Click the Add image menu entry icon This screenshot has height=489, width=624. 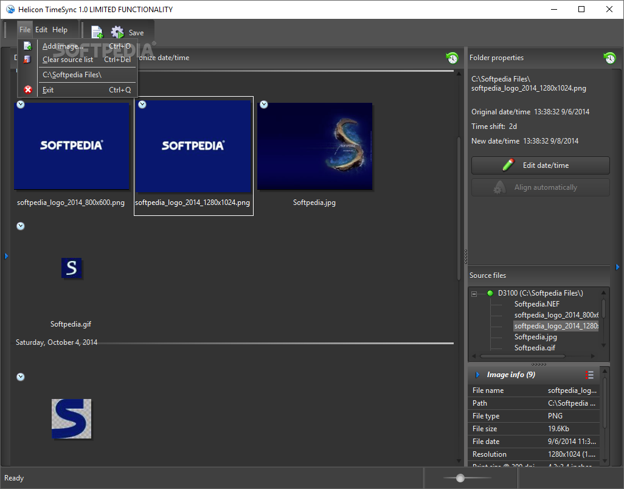[x=27, y=46]
